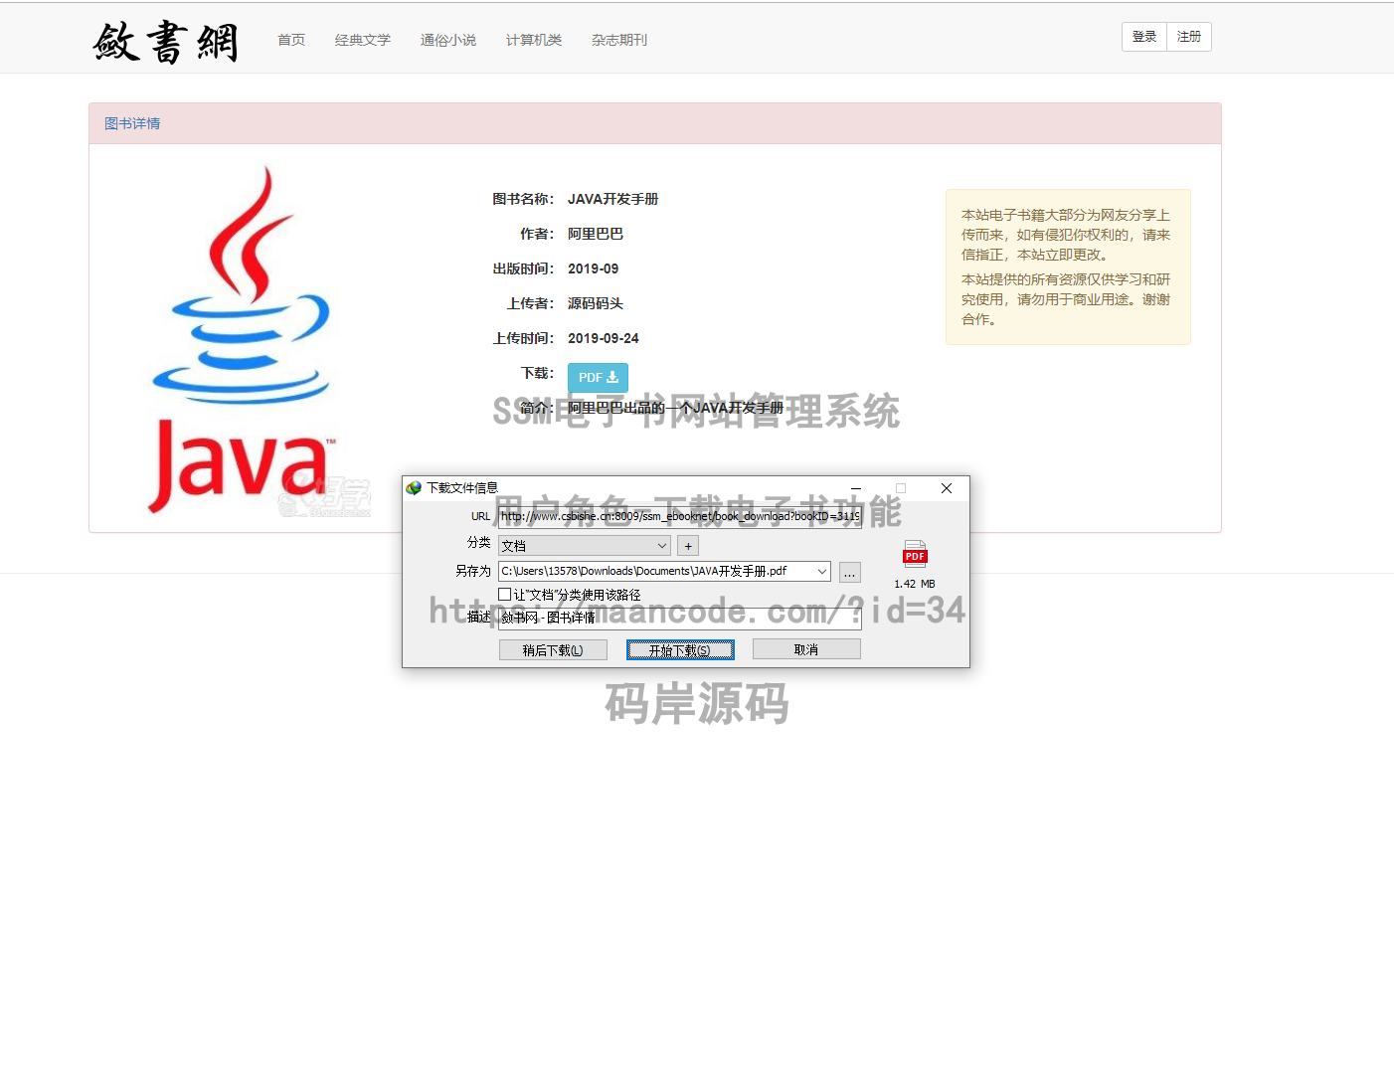
Task: Click the uploader name 源码码头
Action: 596,303
